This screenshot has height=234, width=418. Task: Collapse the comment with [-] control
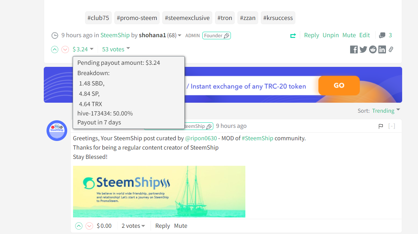pyautogui.click(x=391, y=126)
